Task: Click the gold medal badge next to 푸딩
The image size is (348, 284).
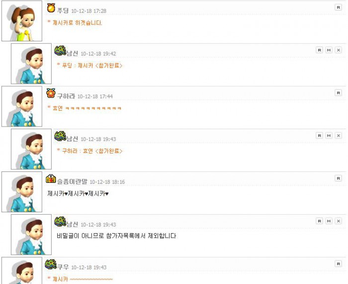Action: [x=51, y=8]
